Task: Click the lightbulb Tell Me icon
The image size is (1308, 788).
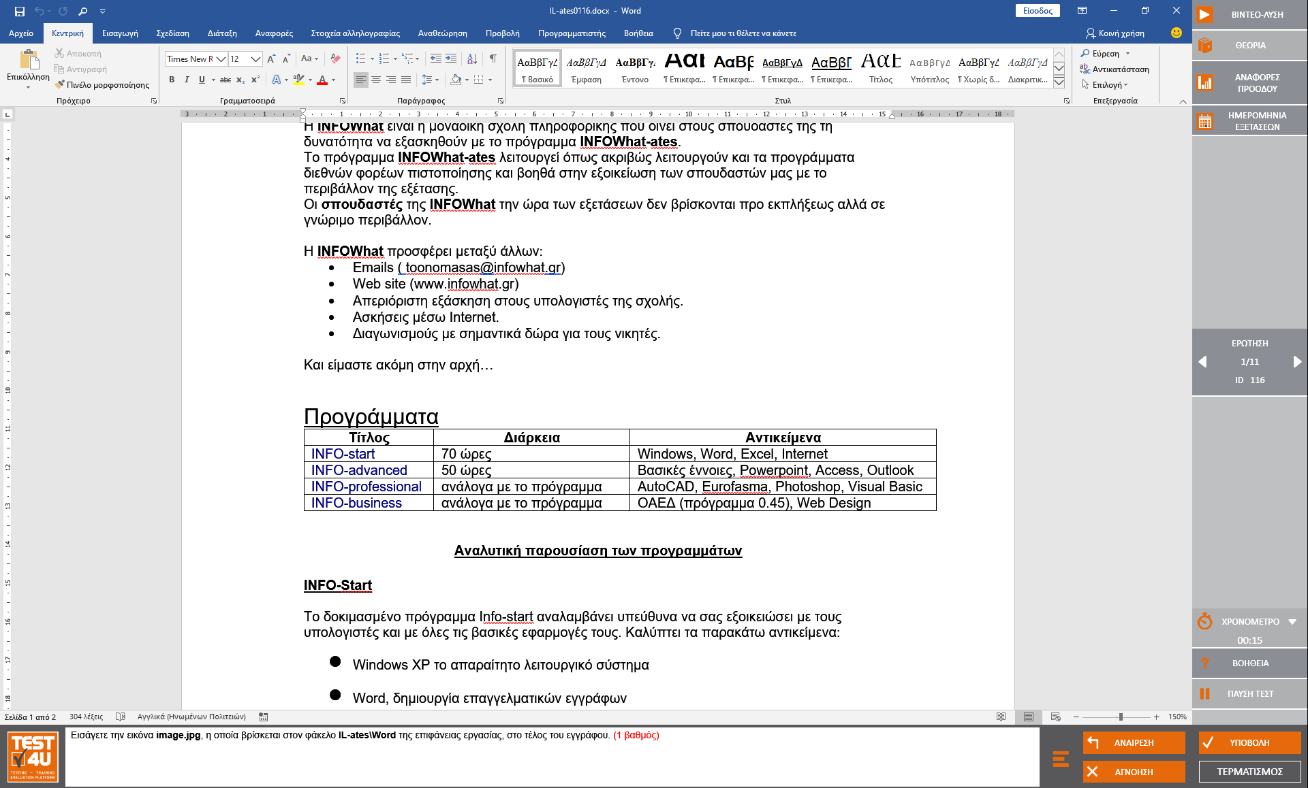Action: (x=677, y=33)
